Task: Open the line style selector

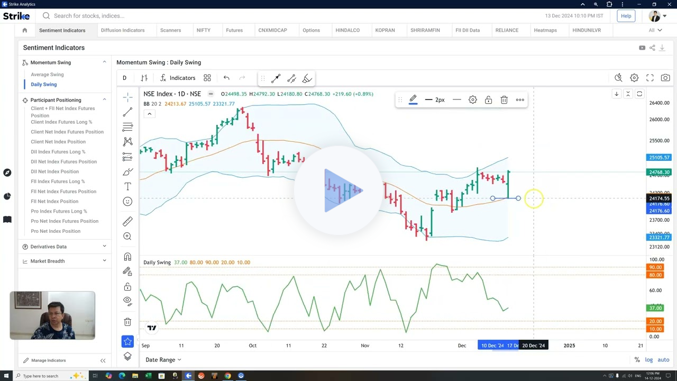Action: pyautogui.click(x=457, y=99)
